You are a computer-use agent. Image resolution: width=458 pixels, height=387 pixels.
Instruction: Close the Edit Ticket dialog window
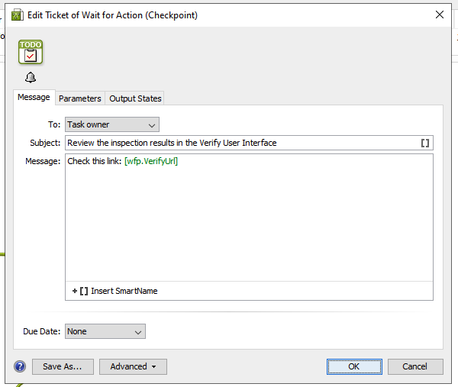[439, 15]
